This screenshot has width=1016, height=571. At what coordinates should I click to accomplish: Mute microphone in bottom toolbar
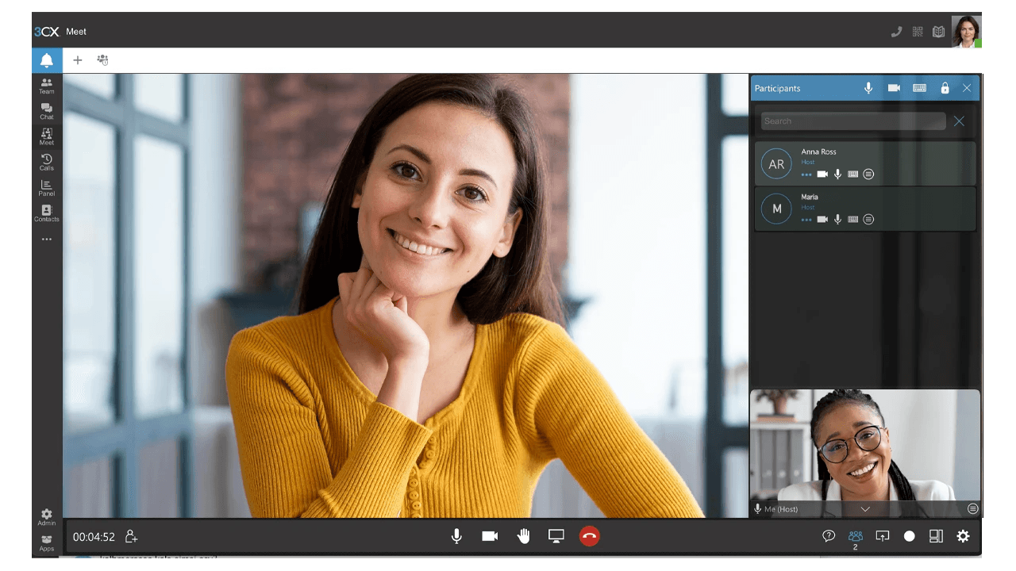coord(456,536)
